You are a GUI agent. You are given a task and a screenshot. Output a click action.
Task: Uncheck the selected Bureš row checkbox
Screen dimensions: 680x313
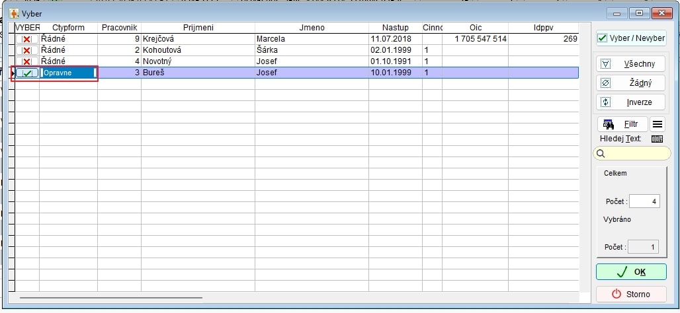coord(26,73)
